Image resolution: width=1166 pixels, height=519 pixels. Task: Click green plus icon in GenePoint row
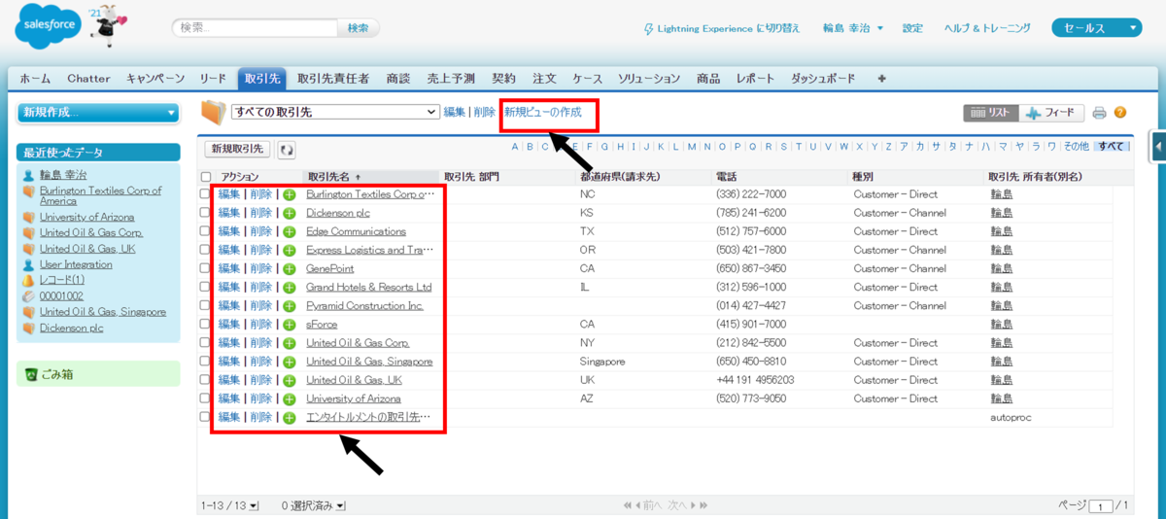[289, 269]
